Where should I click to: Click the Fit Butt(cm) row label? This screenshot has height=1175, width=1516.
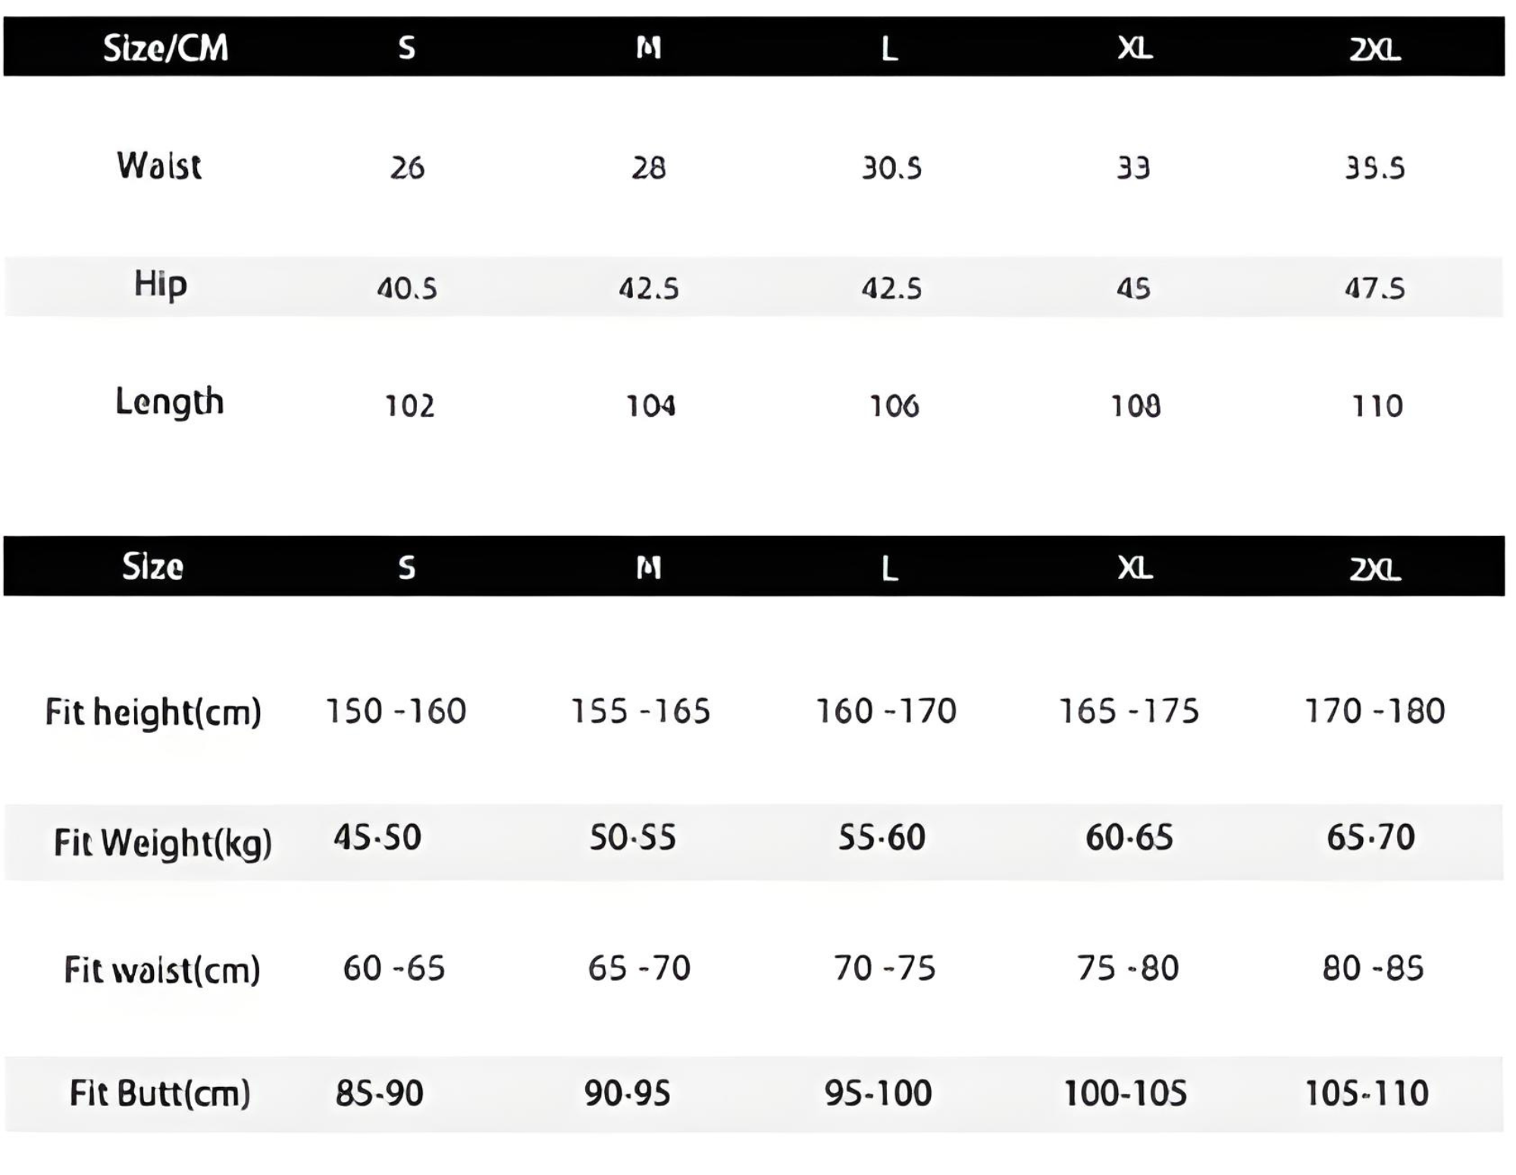click(x=159, y=1094)
